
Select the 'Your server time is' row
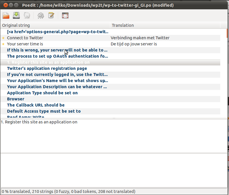pos(110,44)
